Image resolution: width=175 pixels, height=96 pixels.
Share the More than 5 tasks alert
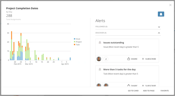132,86
